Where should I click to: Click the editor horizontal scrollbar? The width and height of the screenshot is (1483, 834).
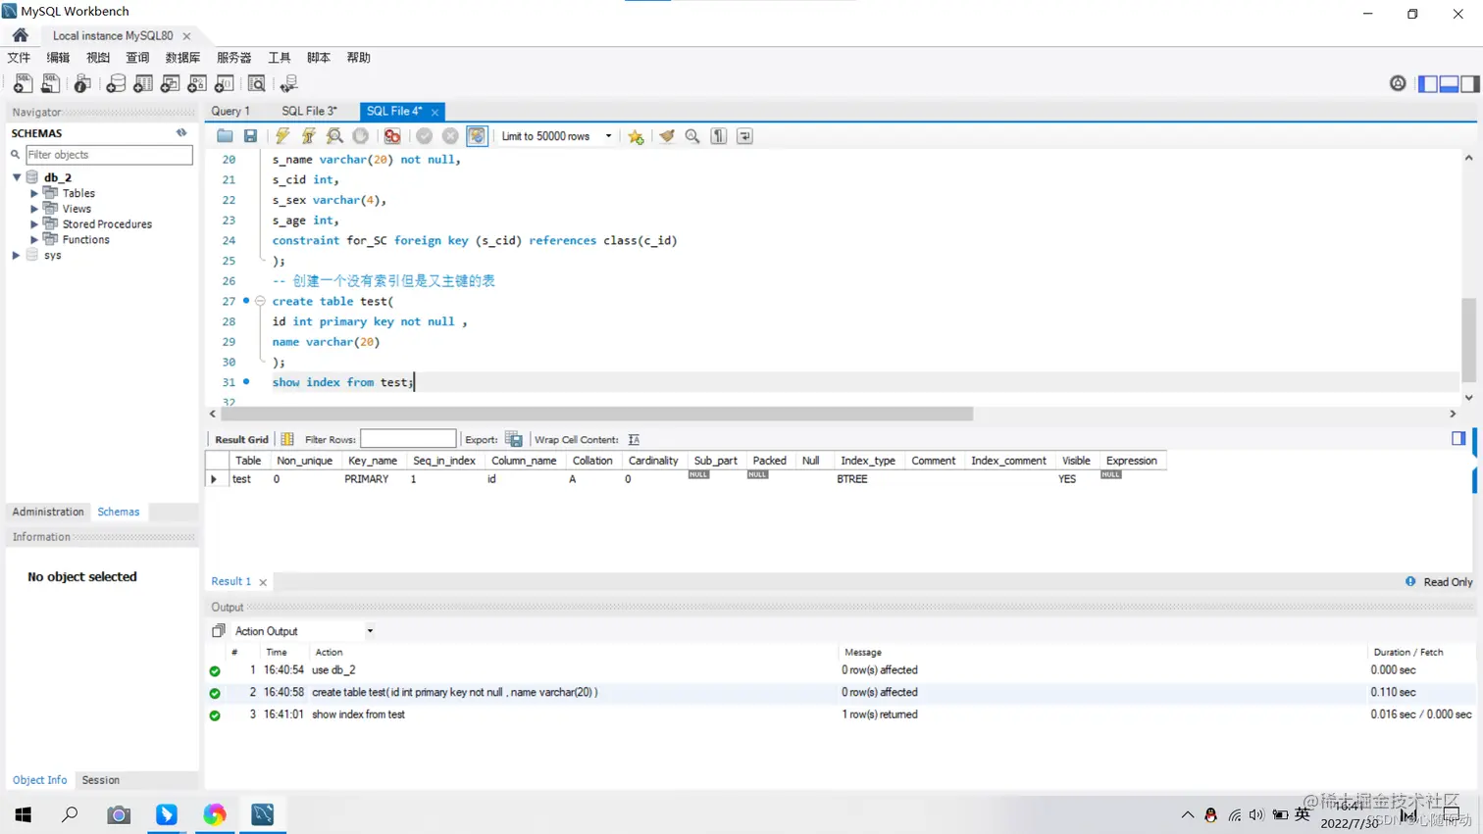pyautogui.click(x=596, y=414)
